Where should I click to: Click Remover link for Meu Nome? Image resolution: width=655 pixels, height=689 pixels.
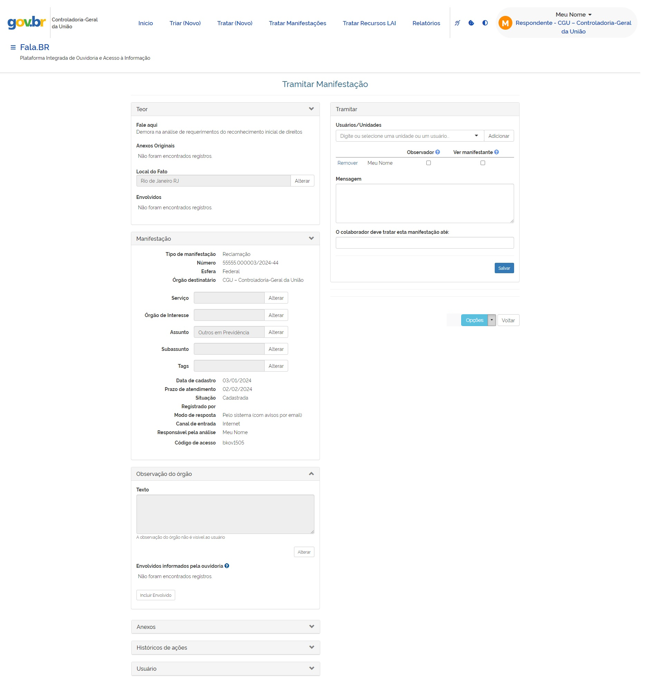(x=347, y=163)
